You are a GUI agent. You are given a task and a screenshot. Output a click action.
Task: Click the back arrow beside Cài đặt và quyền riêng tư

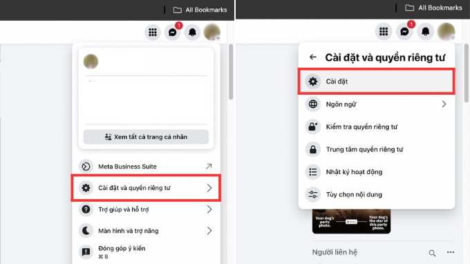coord(313,57)
